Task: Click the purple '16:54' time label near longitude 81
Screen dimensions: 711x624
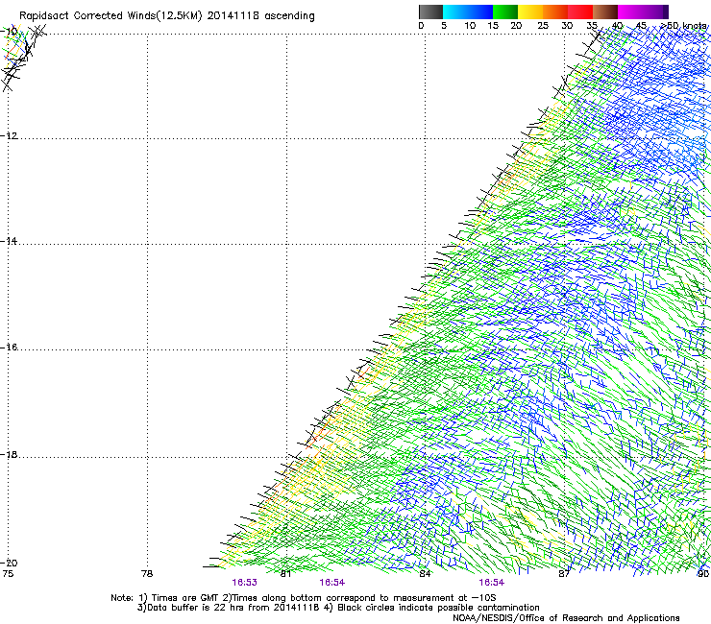Action: (x=331, y=583)
